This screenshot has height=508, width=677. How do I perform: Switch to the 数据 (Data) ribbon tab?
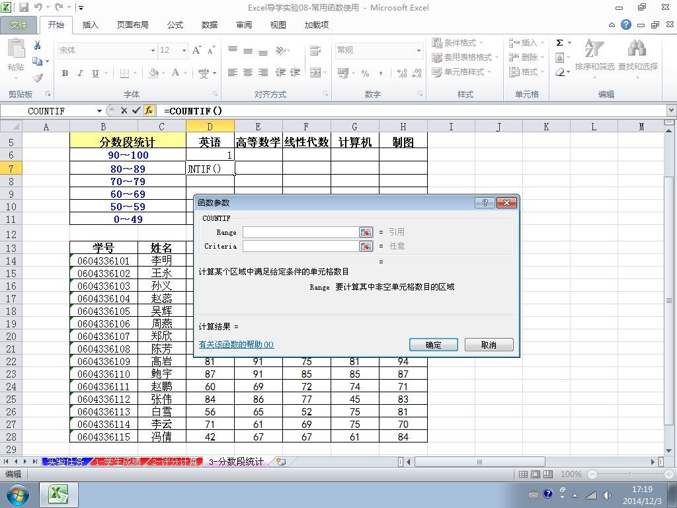(x=210, y=25)
